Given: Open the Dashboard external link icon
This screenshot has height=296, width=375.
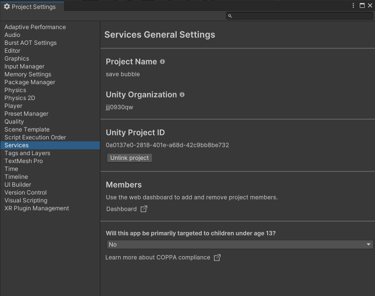Looking at the screenshot, I should [x=144, y=209].
